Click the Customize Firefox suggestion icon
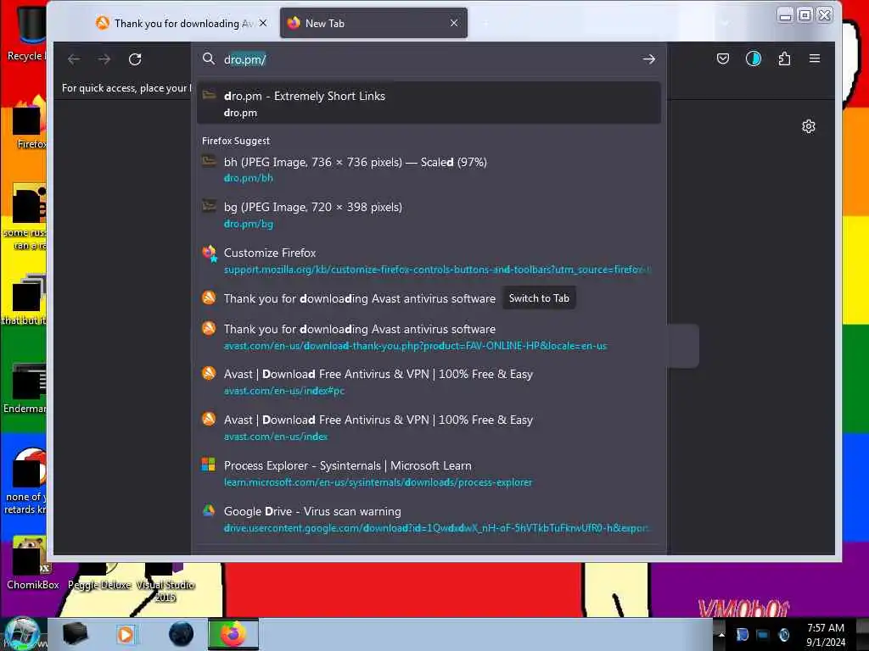Image resolution: width=869 pixels, height=651 pixels. 209,253
